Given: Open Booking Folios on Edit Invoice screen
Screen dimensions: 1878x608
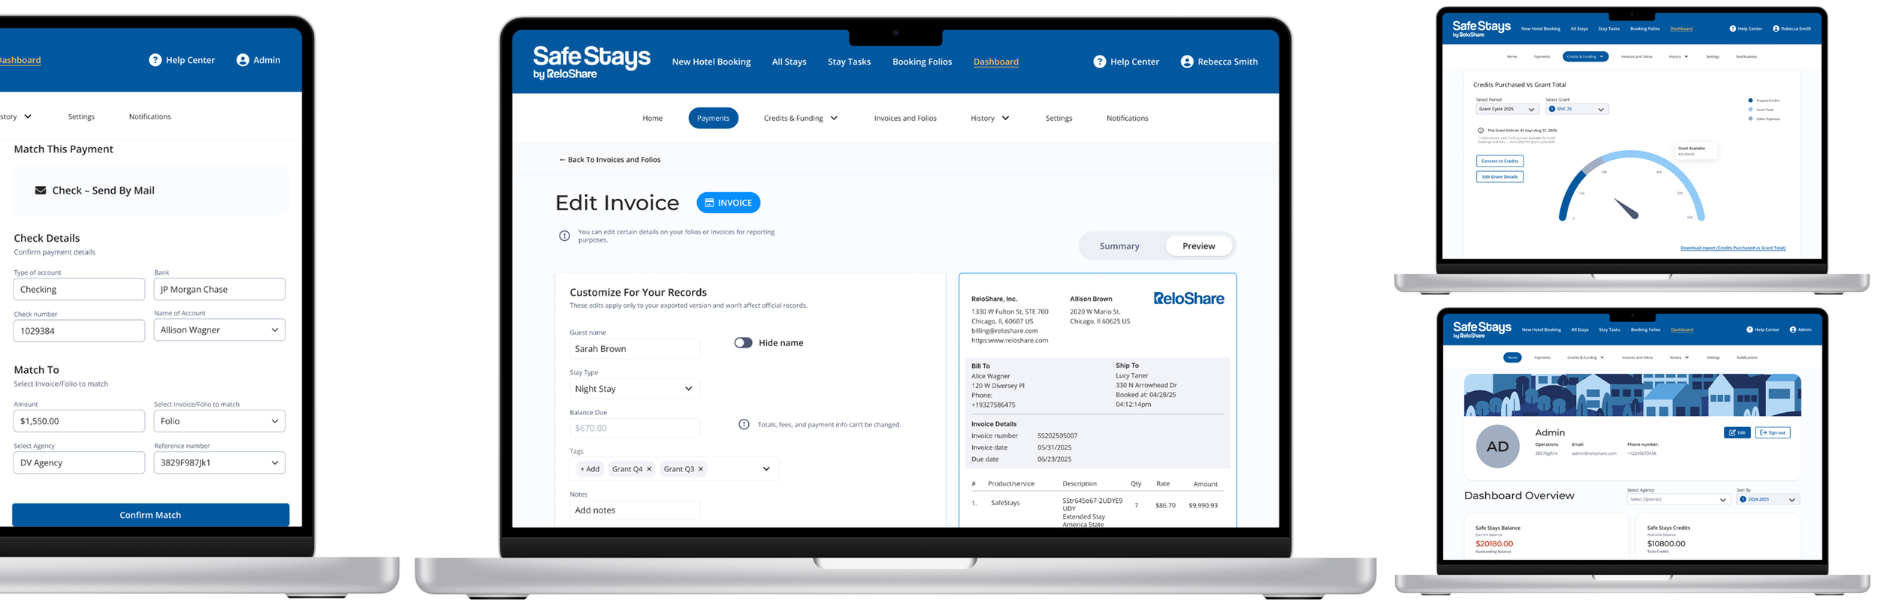Looking at the screenshot, I should point(922,62).
